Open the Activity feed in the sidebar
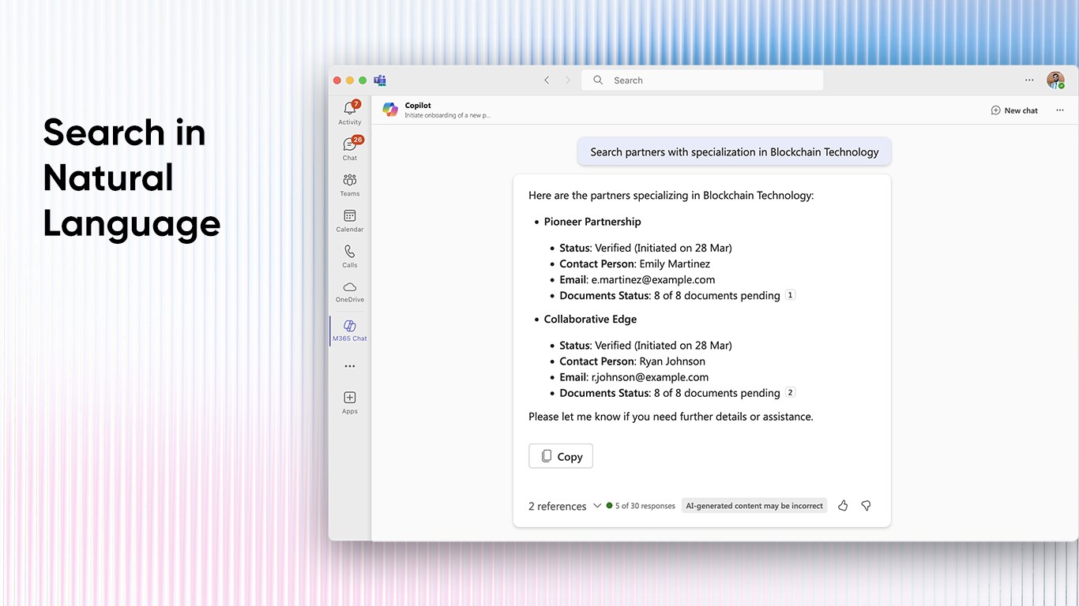The width and height of the screenshot is (1079, 606). tap(350, 112)
